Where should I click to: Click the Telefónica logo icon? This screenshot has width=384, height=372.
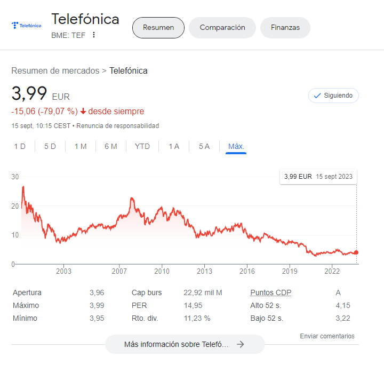(x=27, y=25)
